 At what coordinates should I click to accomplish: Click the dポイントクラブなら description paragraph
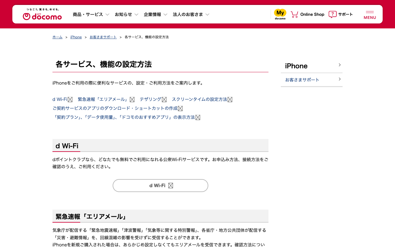pyautogui.click(x=160, y=163)
